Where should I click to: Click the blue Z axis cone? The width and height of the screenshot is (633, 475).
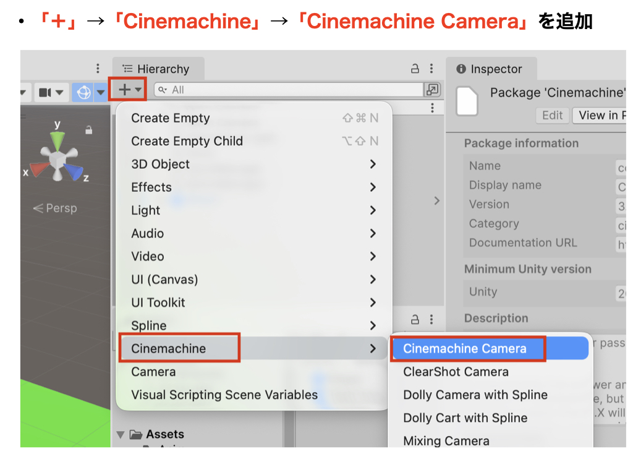(x=74, y=171)
